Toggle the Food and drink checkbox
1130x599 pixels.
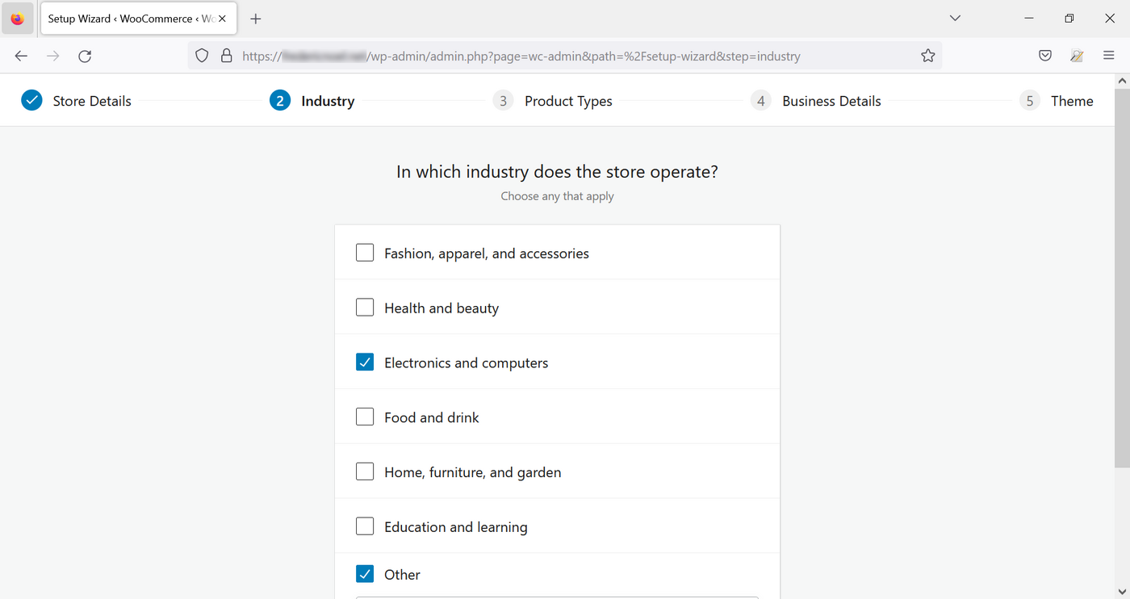point(365,417)
